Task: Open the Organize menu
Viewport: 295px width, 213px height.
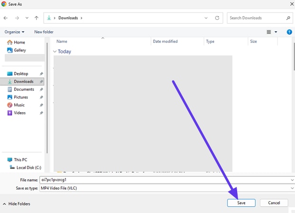Action: pos(14,32)
